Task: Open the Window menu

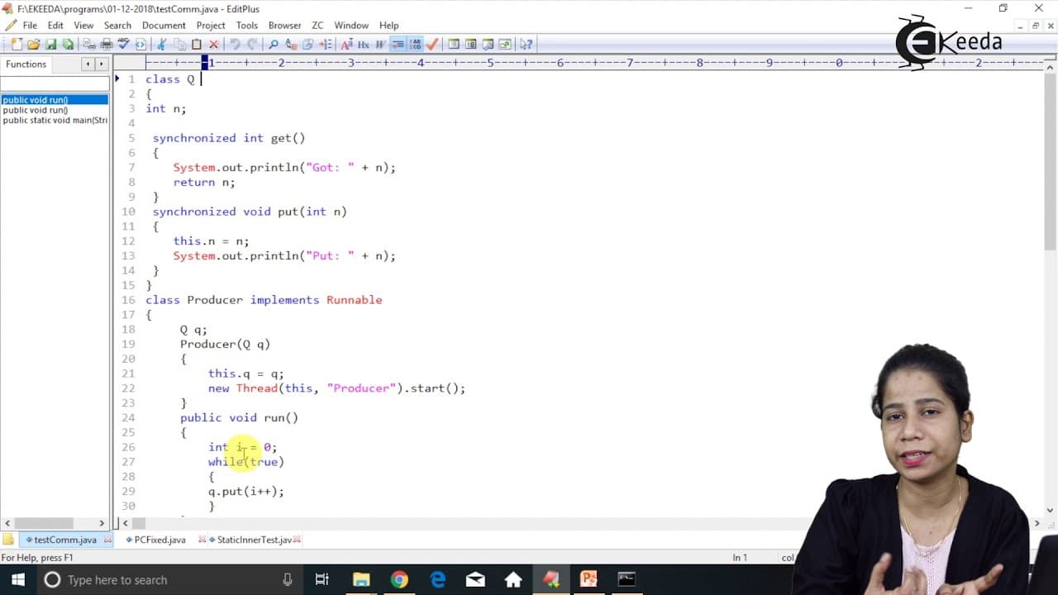Action: click(351, 25)
